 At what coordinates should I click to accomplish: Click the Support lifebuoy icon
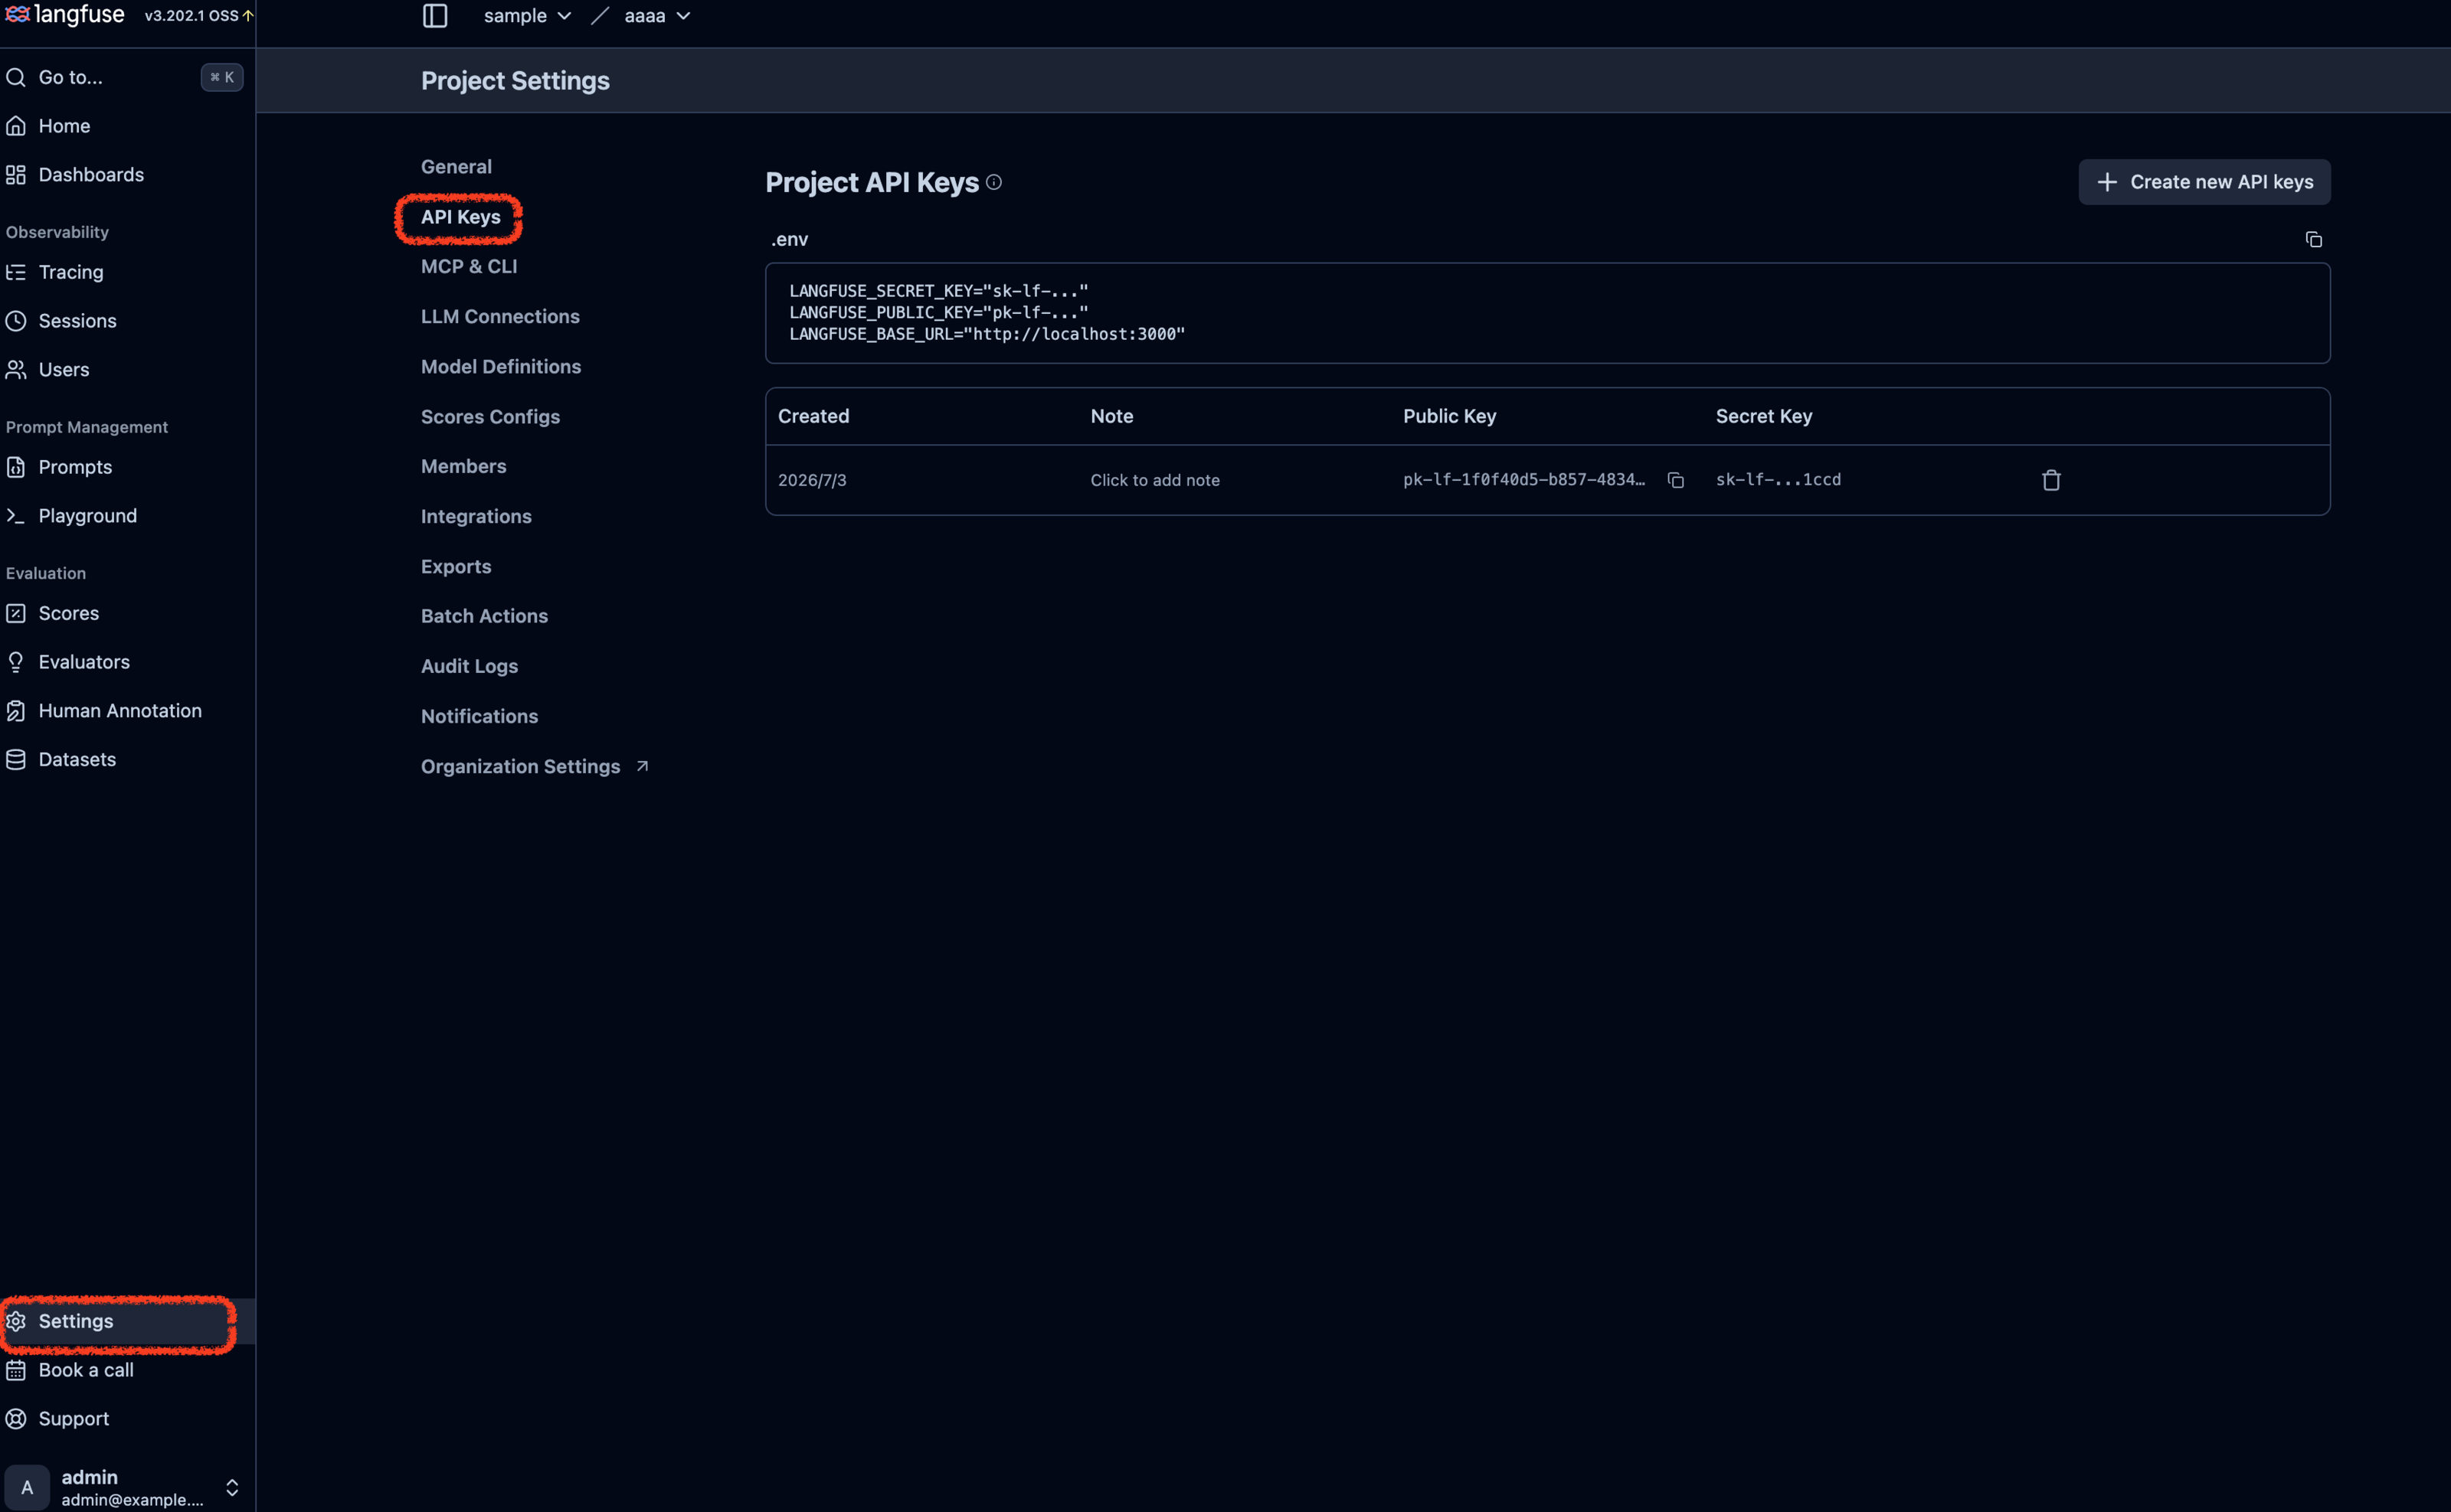[16, 1419]
